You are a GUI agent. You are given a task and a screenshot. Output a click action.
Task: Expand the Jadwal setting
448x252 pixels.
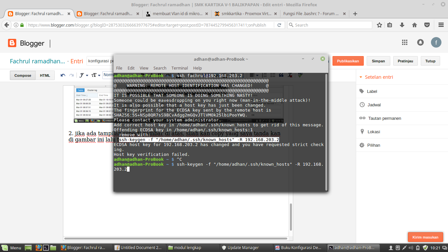click(370, 105)
